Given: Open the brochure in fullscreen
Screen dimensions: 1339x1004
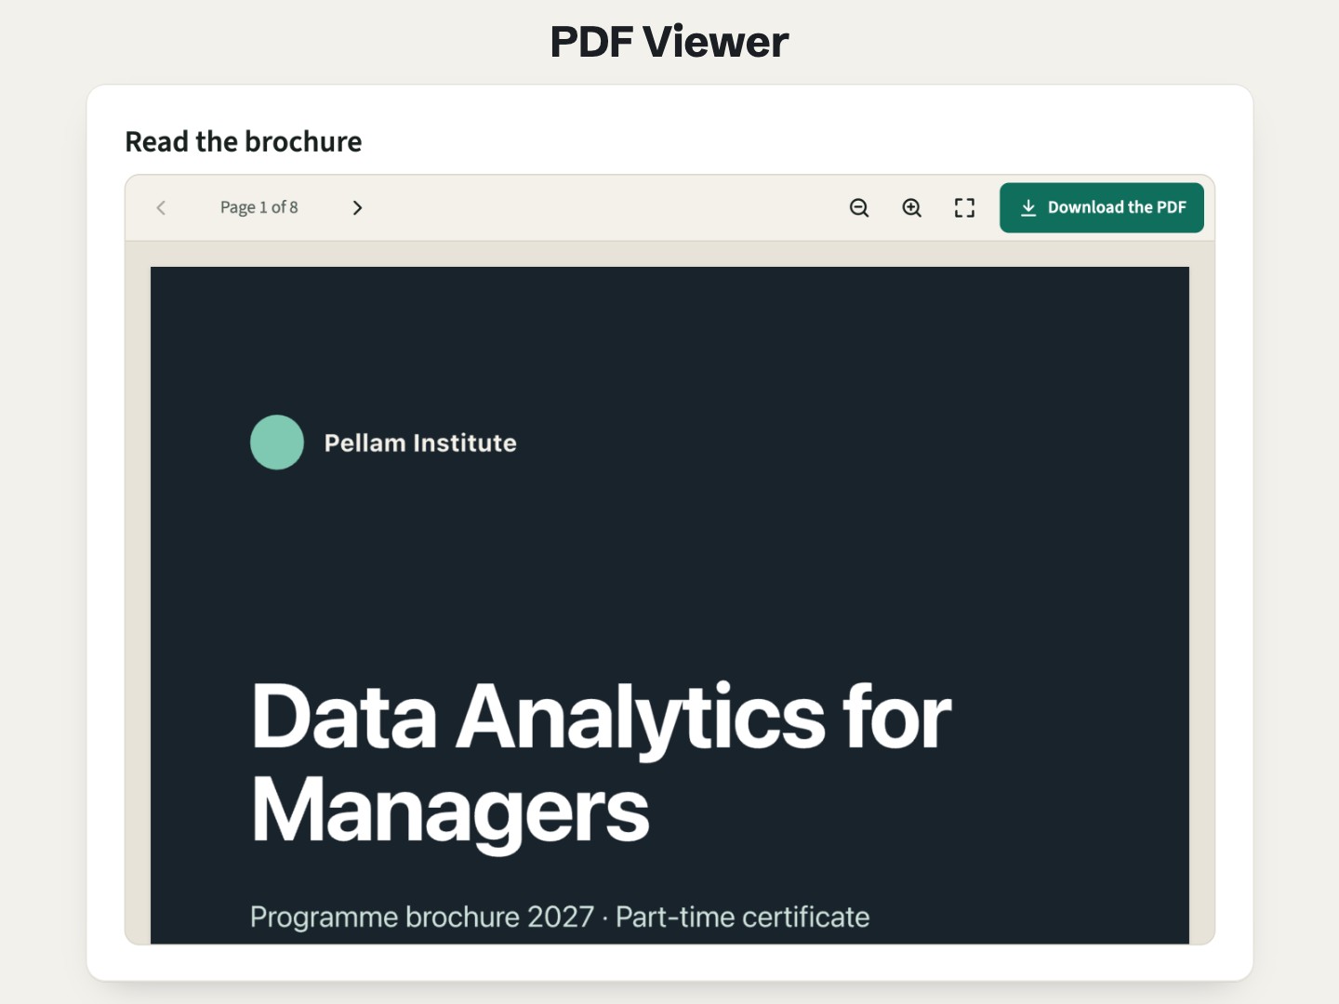Looking at the screenshot, I should tap(965, 207).
